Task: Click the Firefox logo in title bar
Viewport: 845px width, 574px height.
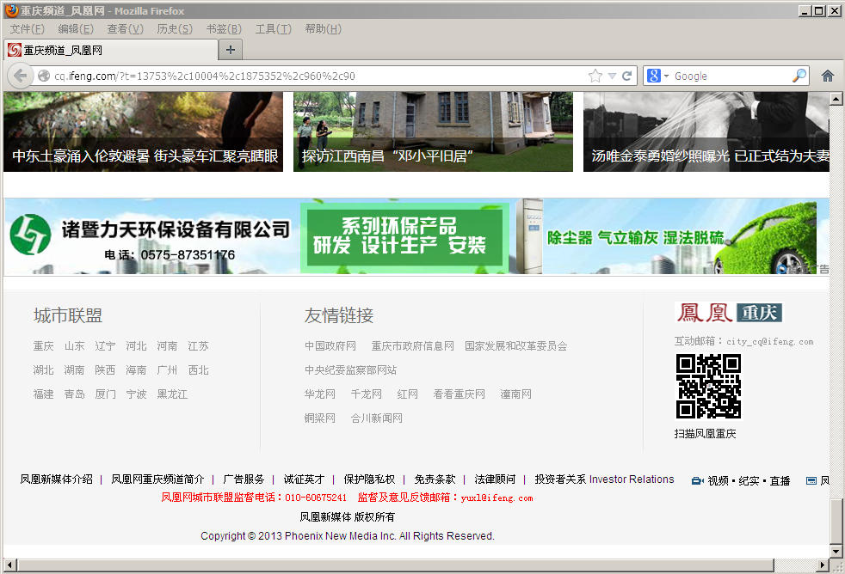Action: (11, 10)
